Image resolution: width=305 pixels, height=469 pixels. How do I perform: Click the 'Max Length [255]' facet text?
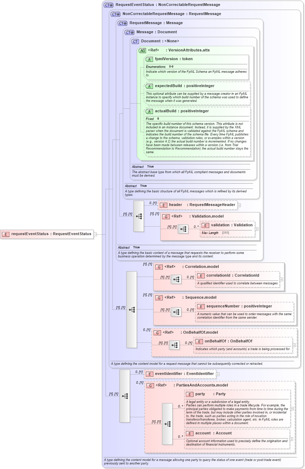coord(216,233)
